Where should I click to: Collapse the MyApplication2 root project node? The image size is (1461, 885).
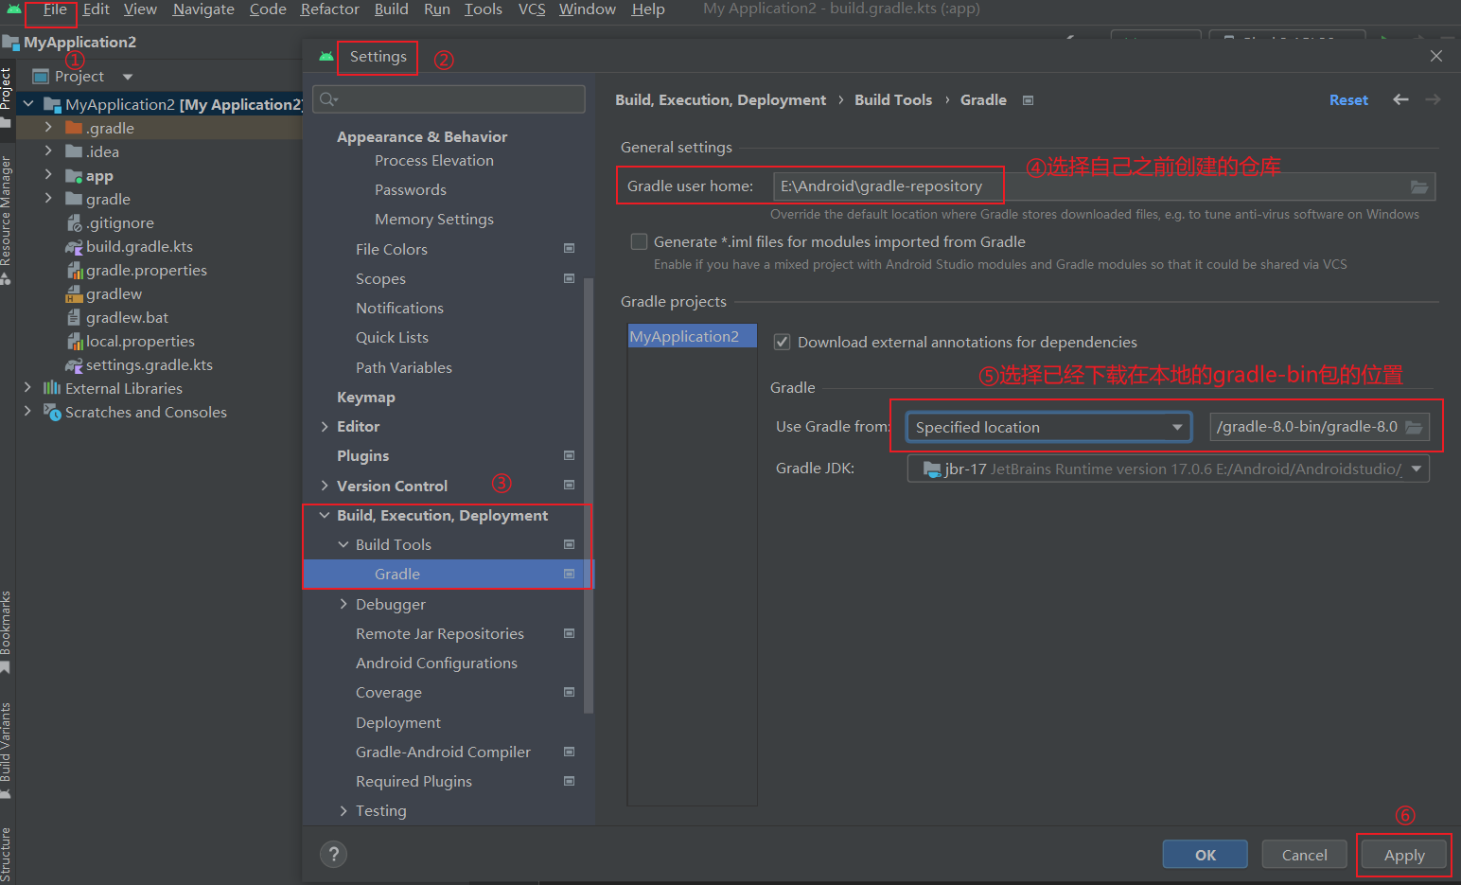28,104
